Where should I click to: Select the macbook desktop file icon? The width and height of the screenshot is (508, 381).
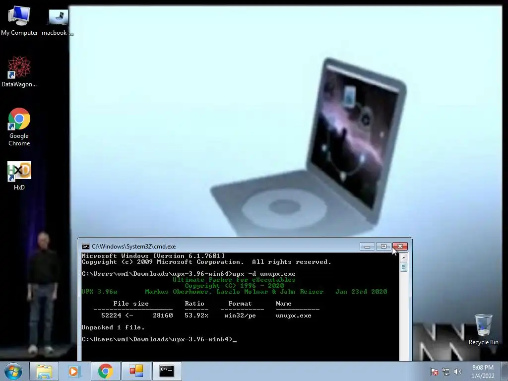pos(58,22)
